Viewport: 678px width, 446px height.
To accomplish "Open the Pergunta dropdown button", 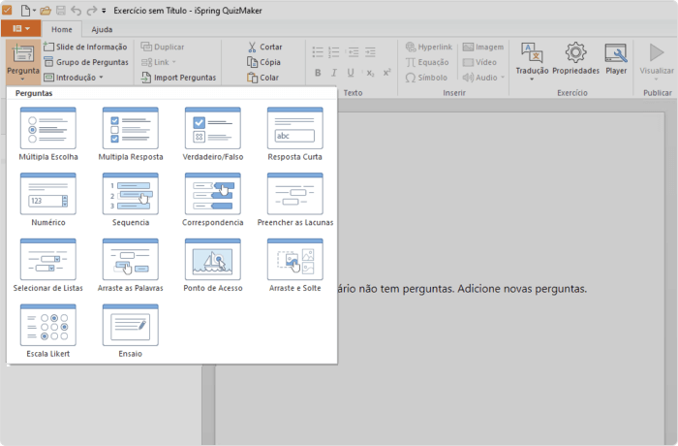I will click(x=23, y=62).
